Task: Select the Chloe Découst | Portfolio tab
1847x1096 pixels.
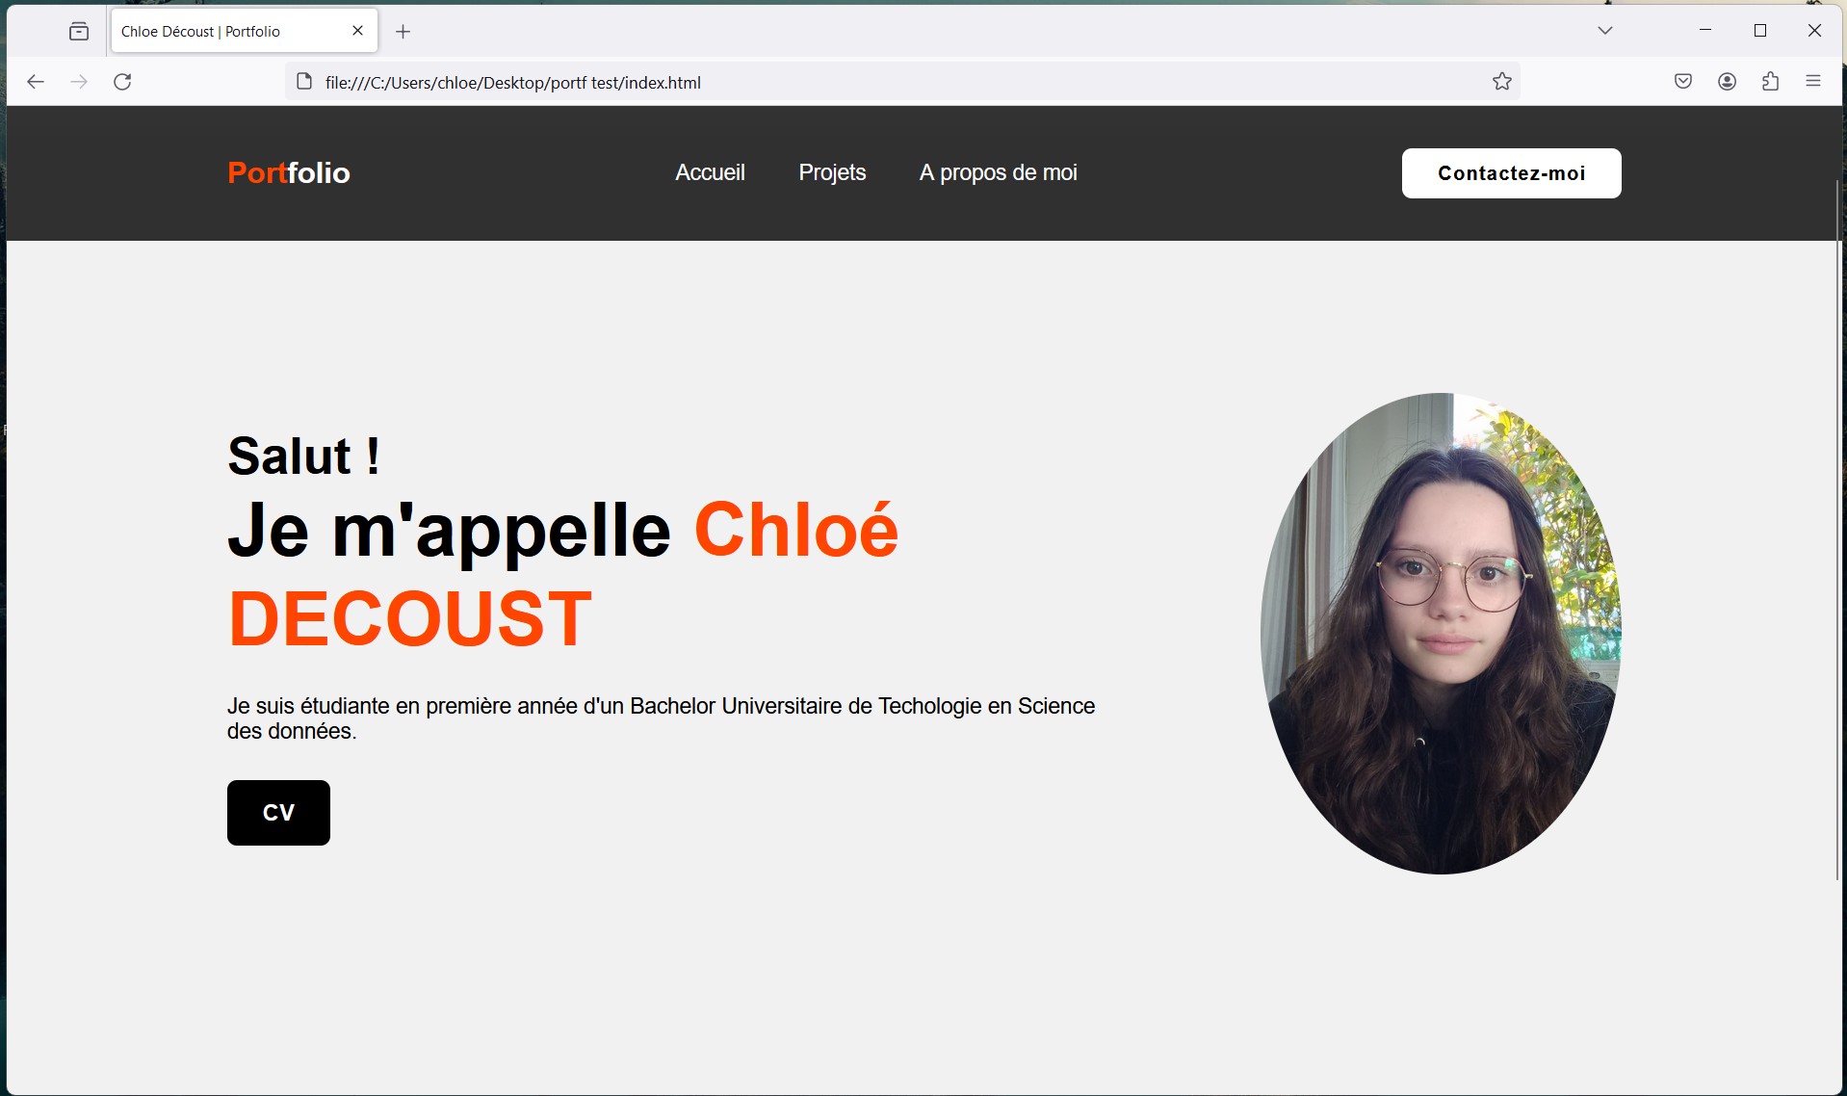Action: pyautogui.click(x=221, y=32)
